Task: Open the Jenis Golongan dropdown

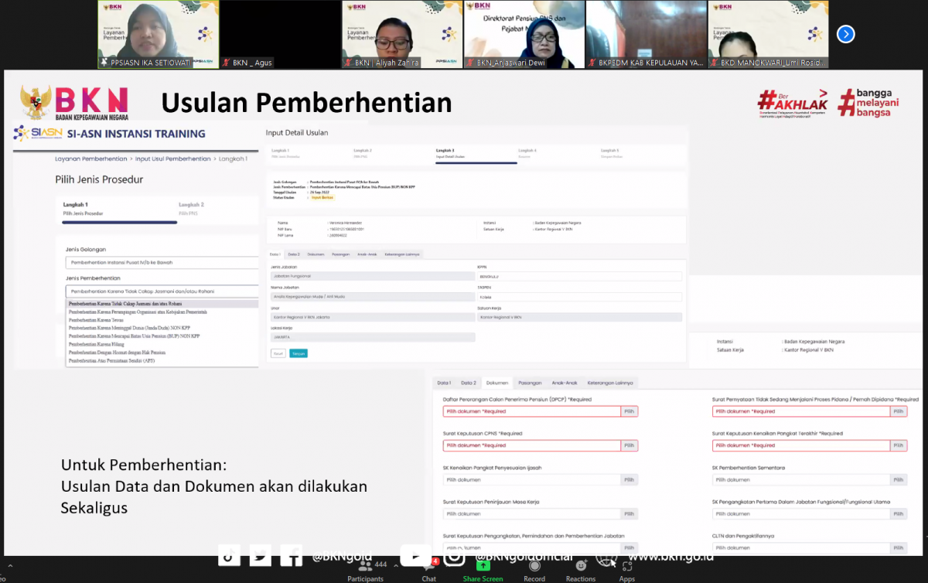Action: (162, 262)
